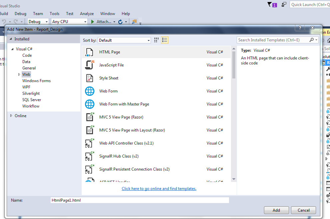
Task: Focus the Quick Launch search box
Action: click(310, 5)
